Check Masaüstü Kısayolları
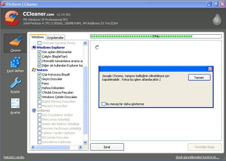Viewport: 226px width, 161px height. click(39, 106)
